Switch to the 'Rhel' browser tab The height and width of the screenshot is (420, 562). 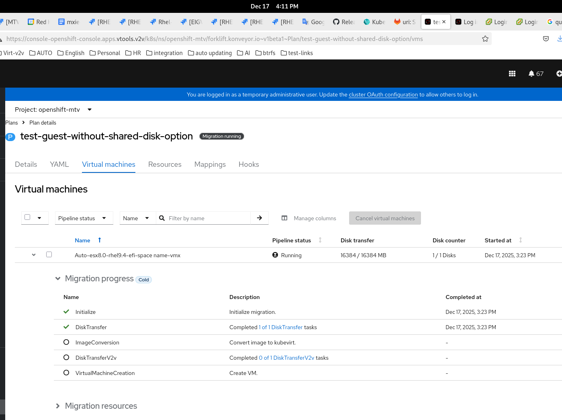[x=161, y=22]
